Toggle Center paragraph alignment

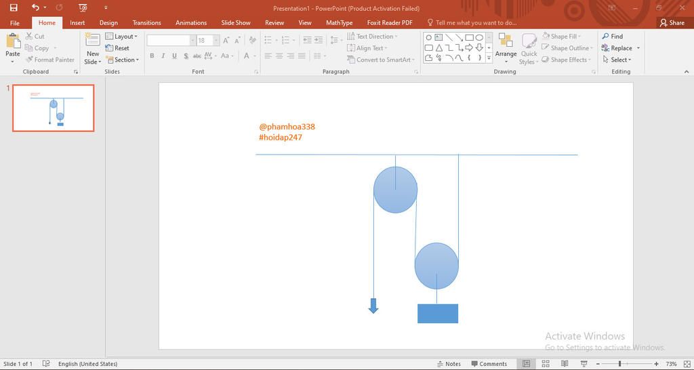click(x=279, y=56)
